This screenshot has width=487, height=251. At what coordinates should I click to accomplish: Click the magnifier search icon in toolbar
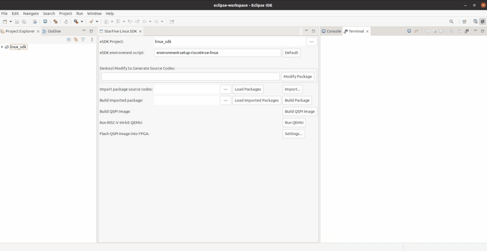pyautogui.click(x=451, y=22)
